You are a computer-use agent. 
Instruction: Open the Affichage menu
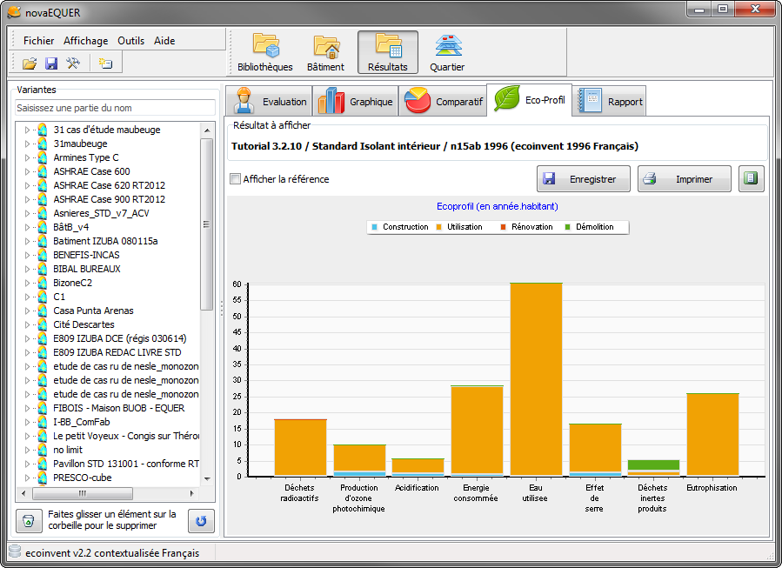tap(86, 41)
